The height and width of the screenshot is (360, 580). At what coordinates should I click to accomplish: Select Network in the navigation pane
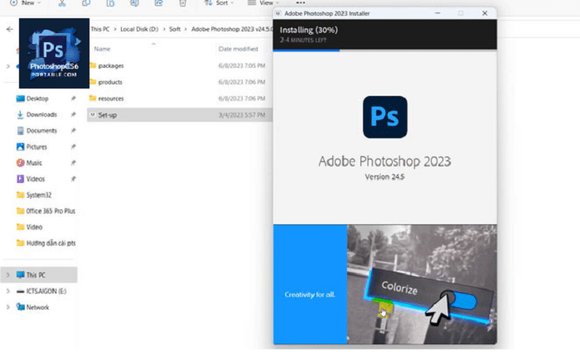click(x=37, y=307)
